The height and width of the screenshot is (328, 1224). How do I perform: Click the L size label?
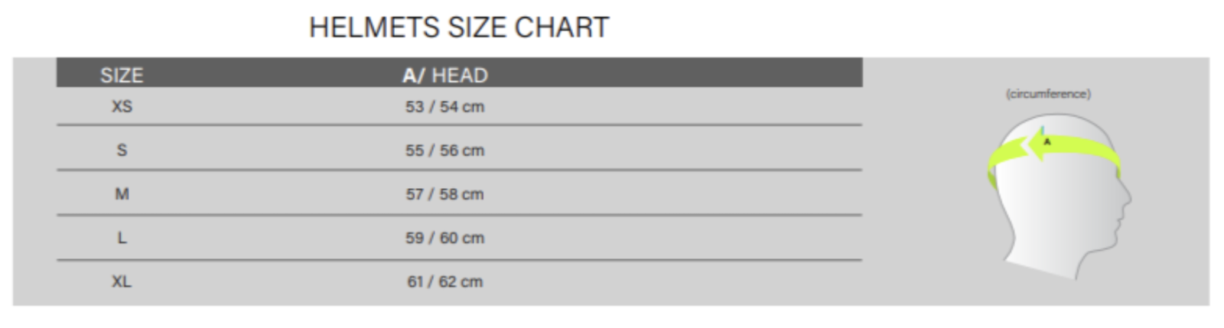122,238
